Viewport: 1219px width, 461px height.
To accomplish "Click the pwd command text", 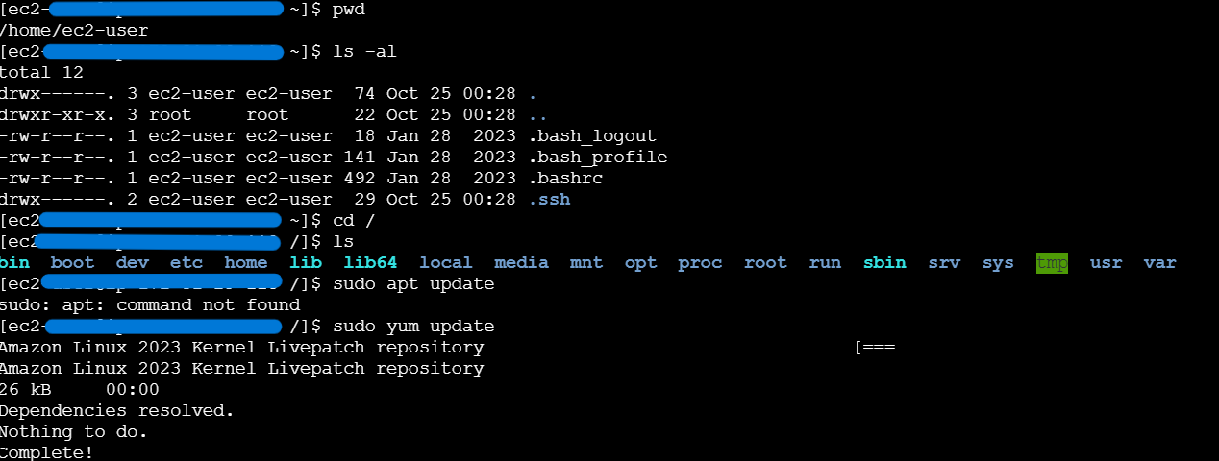I will coord(348,9).
